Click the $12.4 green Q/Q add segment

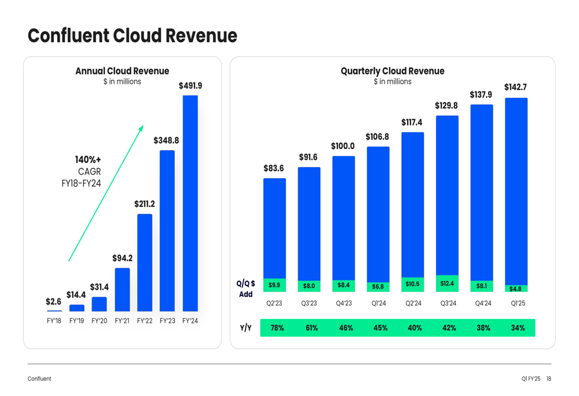pos(447,284)
